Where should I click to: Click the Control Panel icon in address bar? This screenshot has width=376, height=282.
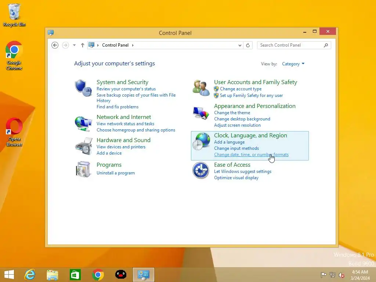click(91, 45)
